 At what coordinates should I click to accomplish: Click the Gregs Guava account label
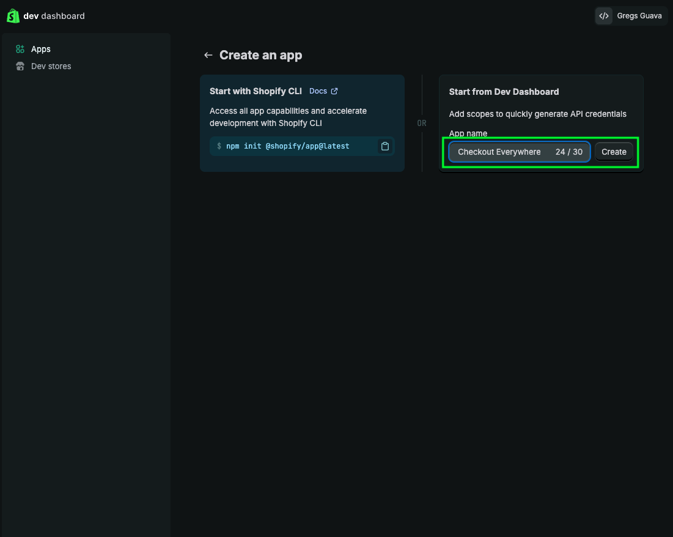click(639, 15)
